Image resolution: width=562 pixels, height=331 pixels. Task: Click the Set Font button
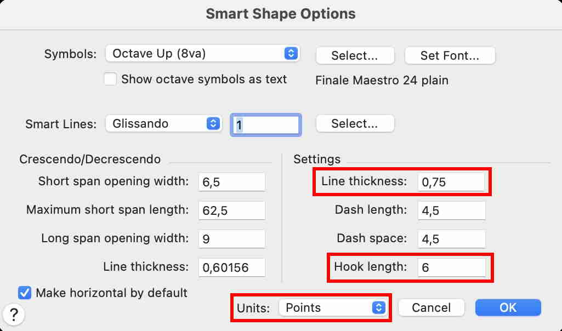click(x=450, y=55)
